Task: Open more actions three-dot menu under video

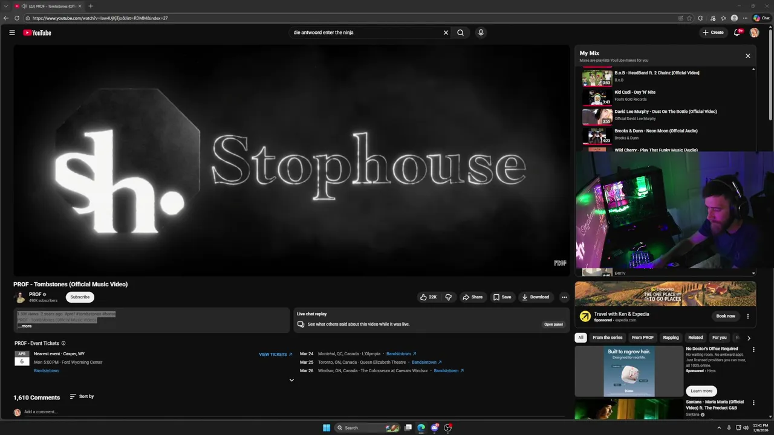Action: point(564,297)
